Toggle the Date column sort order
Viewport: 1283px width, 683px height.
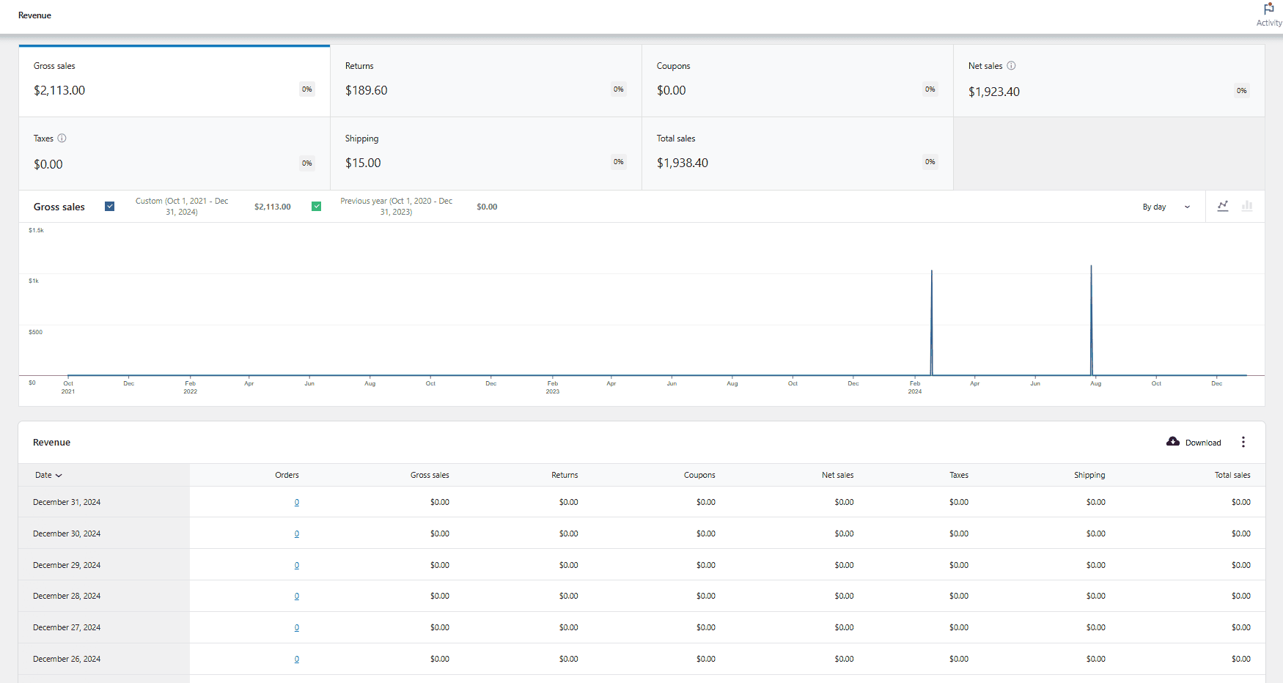pos(47,475)
